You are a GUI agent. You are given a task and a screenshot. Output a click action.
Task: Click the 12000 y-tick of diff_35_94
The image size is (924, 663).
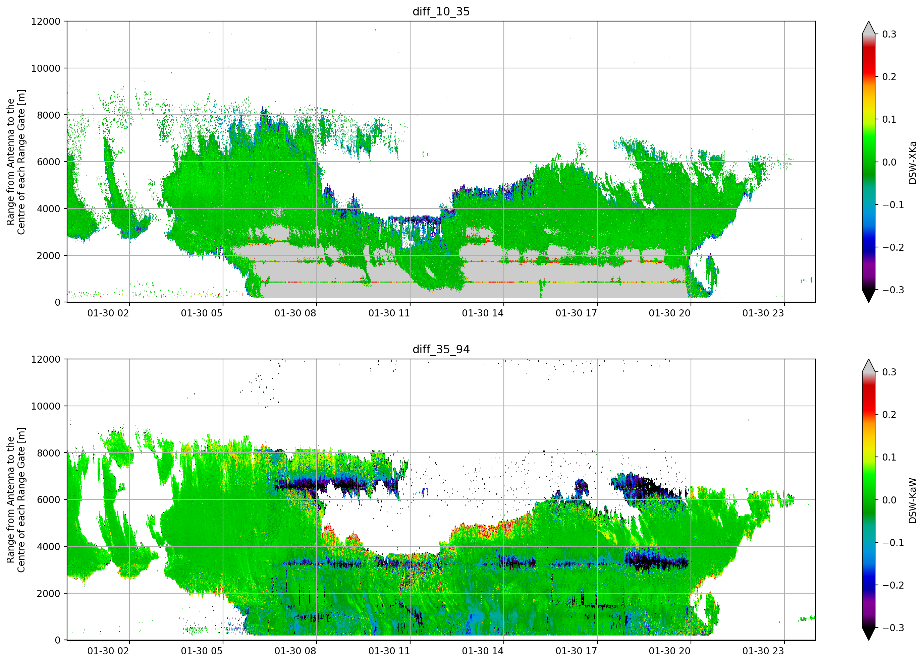coord(46,360)
